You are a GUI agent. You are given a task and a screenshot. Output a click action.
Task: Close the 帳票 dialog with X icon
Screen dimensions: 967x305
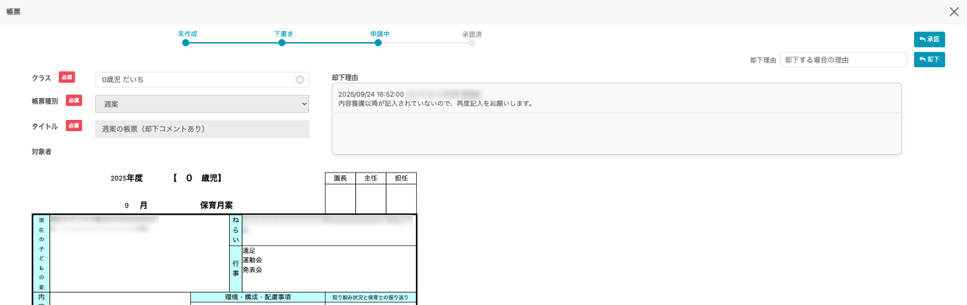pyautogui.click(x=954, y=12)
